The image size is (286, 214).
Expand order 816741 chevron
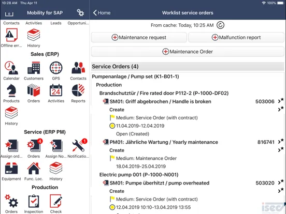(x=281, y=141)
